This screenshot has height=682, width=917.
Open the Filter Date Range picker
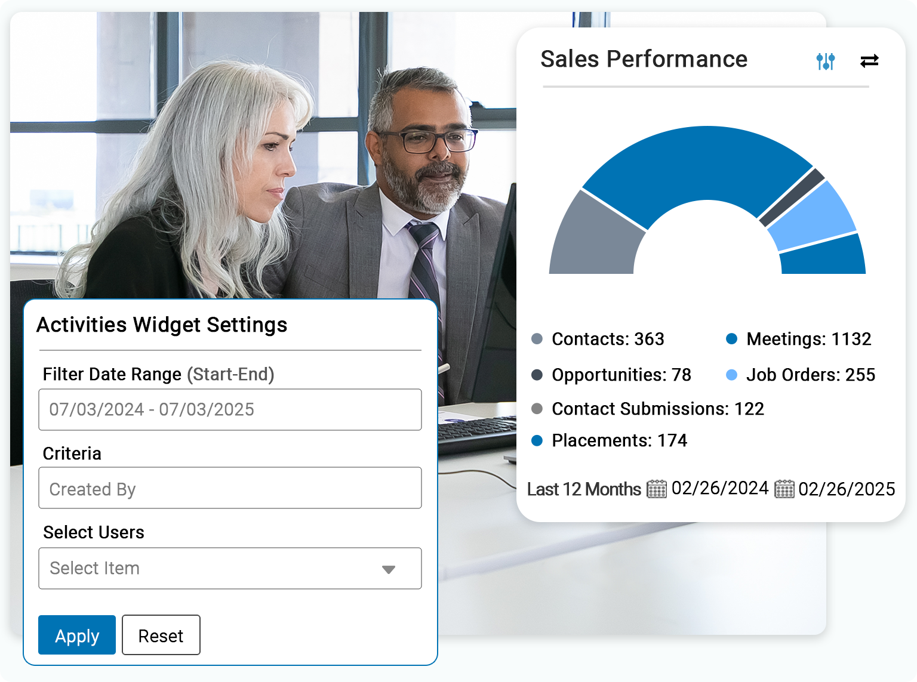pyautogui.click(x=230, y=410)
